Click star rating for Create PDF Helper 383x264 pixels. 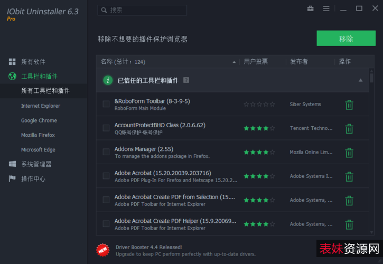pos(259,224)
